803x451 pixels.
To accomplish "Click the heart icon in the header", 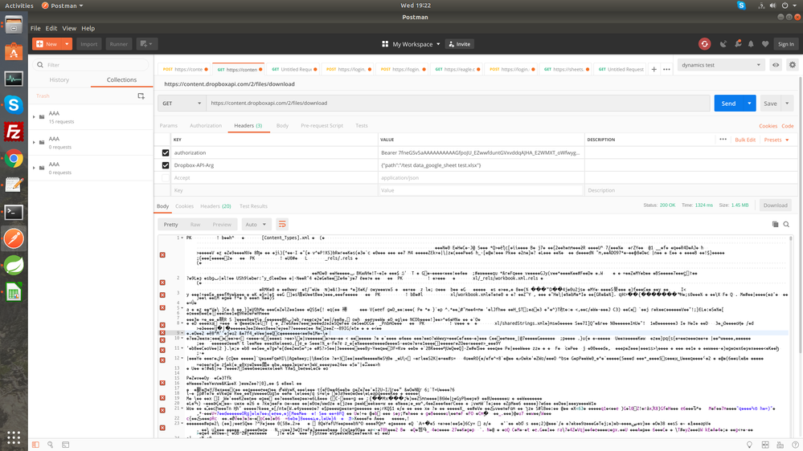I will pos(765,44).
